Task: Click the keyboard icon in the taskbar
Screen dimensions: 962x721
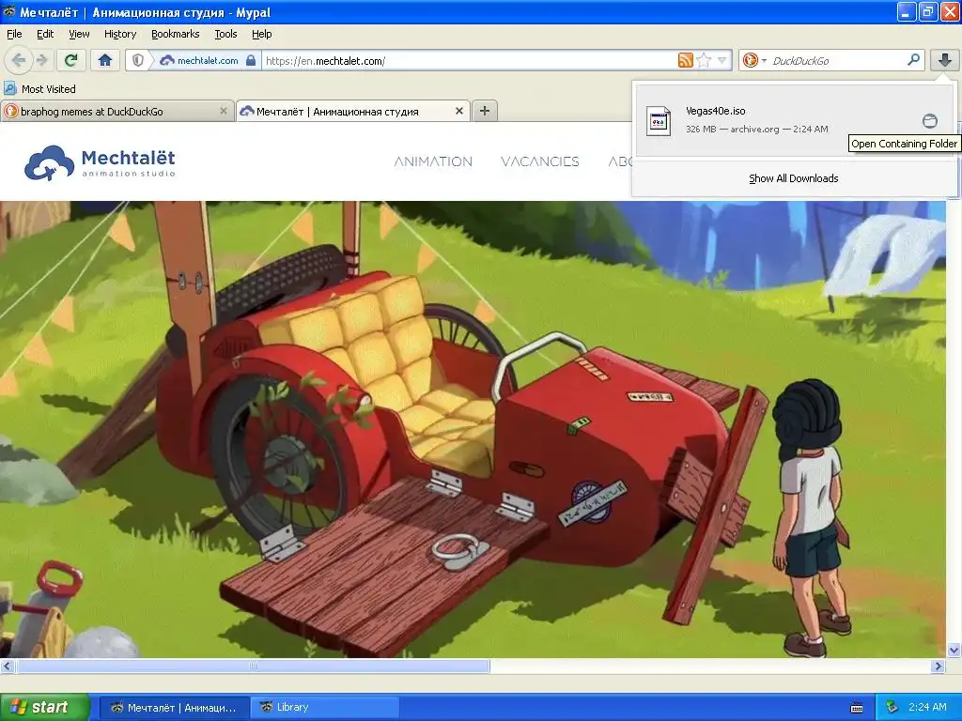Action: click(857, 708)
